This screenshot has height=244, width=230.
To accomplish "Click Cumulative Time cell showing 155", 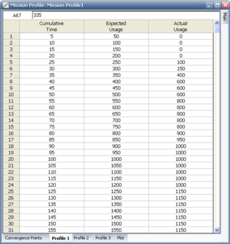I will click(52, 230).
